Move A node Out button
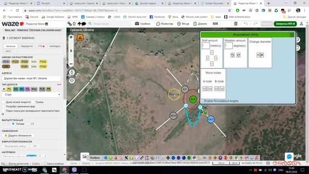309x174 pixels. pos(209,89)
